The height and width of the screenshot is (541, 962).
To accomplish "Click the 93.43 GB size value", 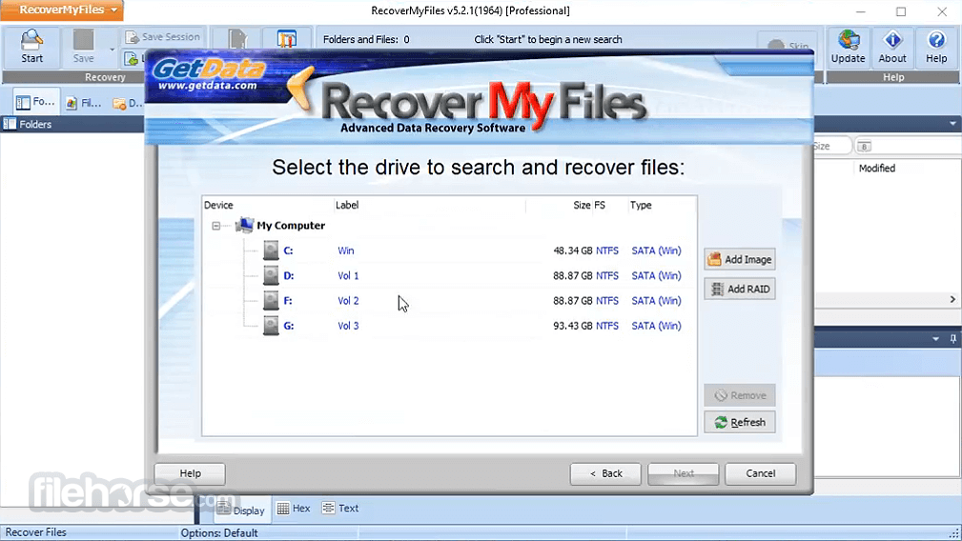I will click(572, 326).
